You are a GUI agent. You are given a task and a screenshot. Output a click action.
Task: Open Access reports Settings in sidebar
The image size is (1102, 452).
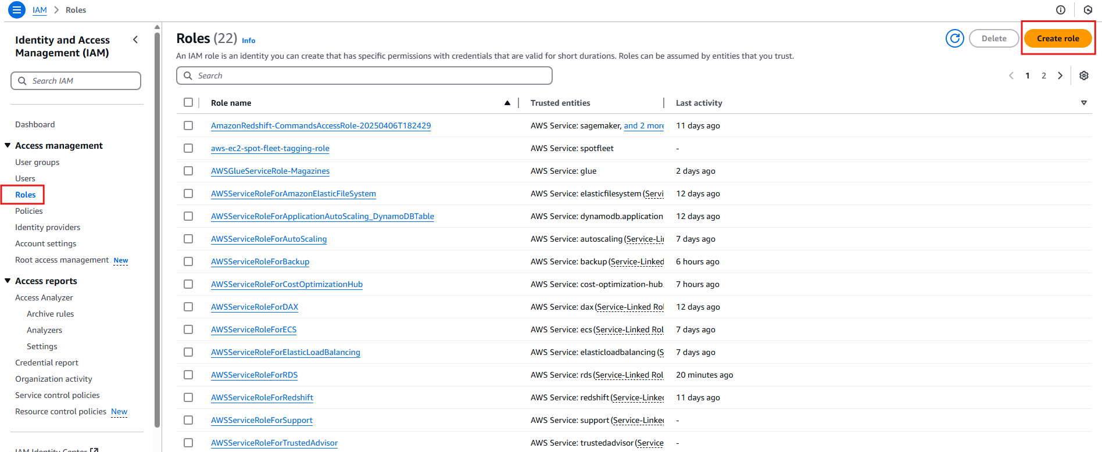42,346
